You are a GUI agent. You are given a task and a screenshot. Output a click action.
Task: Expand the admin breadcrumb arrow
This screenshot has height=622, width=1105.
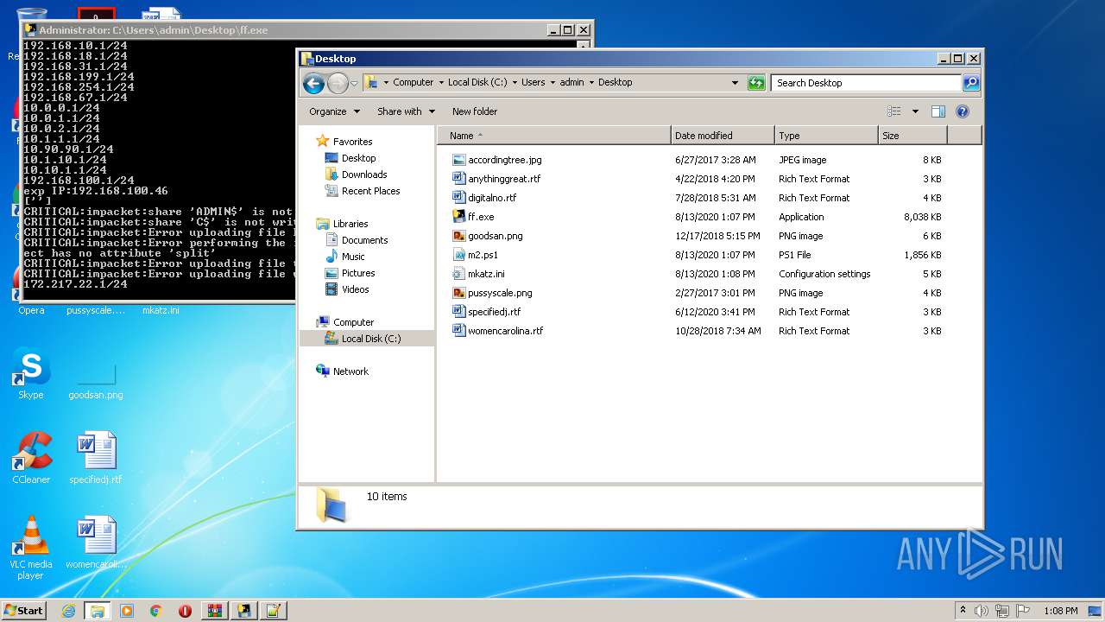(x=591, y=83)
